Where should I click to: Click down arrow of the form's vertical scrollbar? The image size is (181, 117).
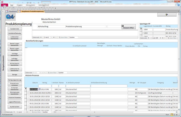[x=179, y=110]
